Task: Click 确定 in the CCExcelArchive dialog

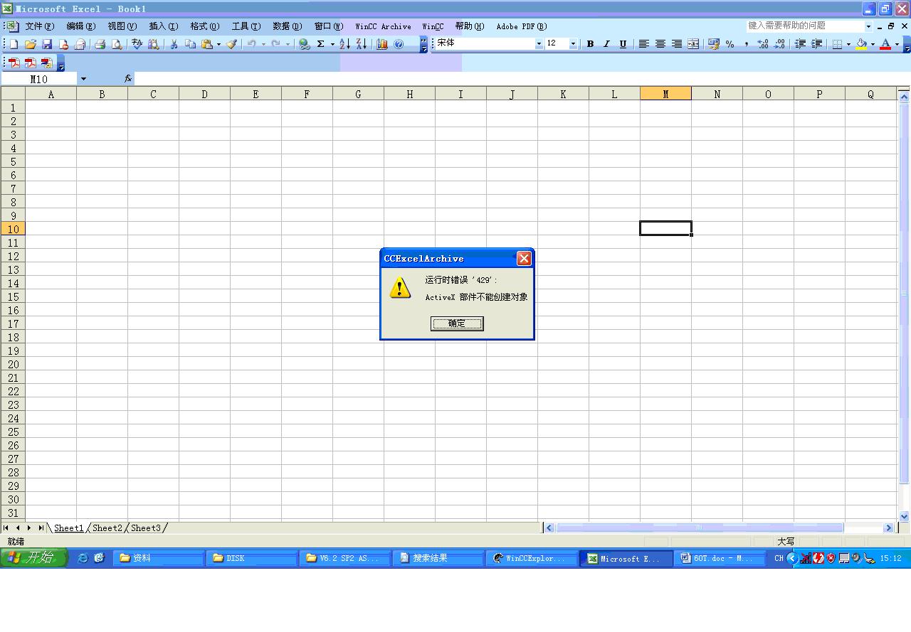Action: tap(457, 323)
